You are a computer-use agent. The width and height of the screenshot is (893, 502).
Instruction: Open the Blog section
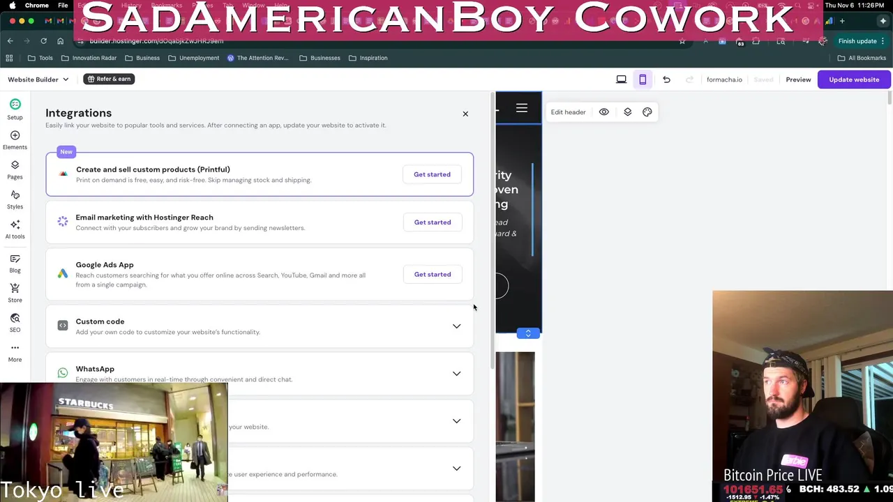coord(15,264)
